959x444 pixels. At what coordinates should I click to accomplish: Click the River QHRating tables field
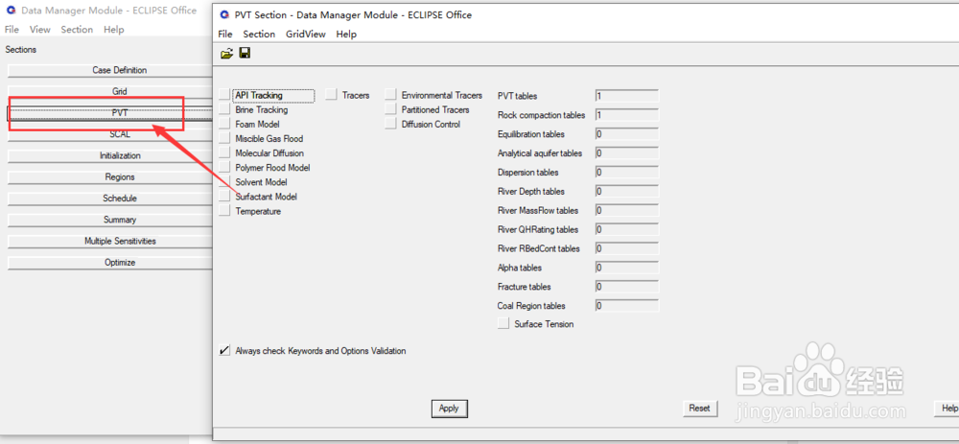coord(627,229)
